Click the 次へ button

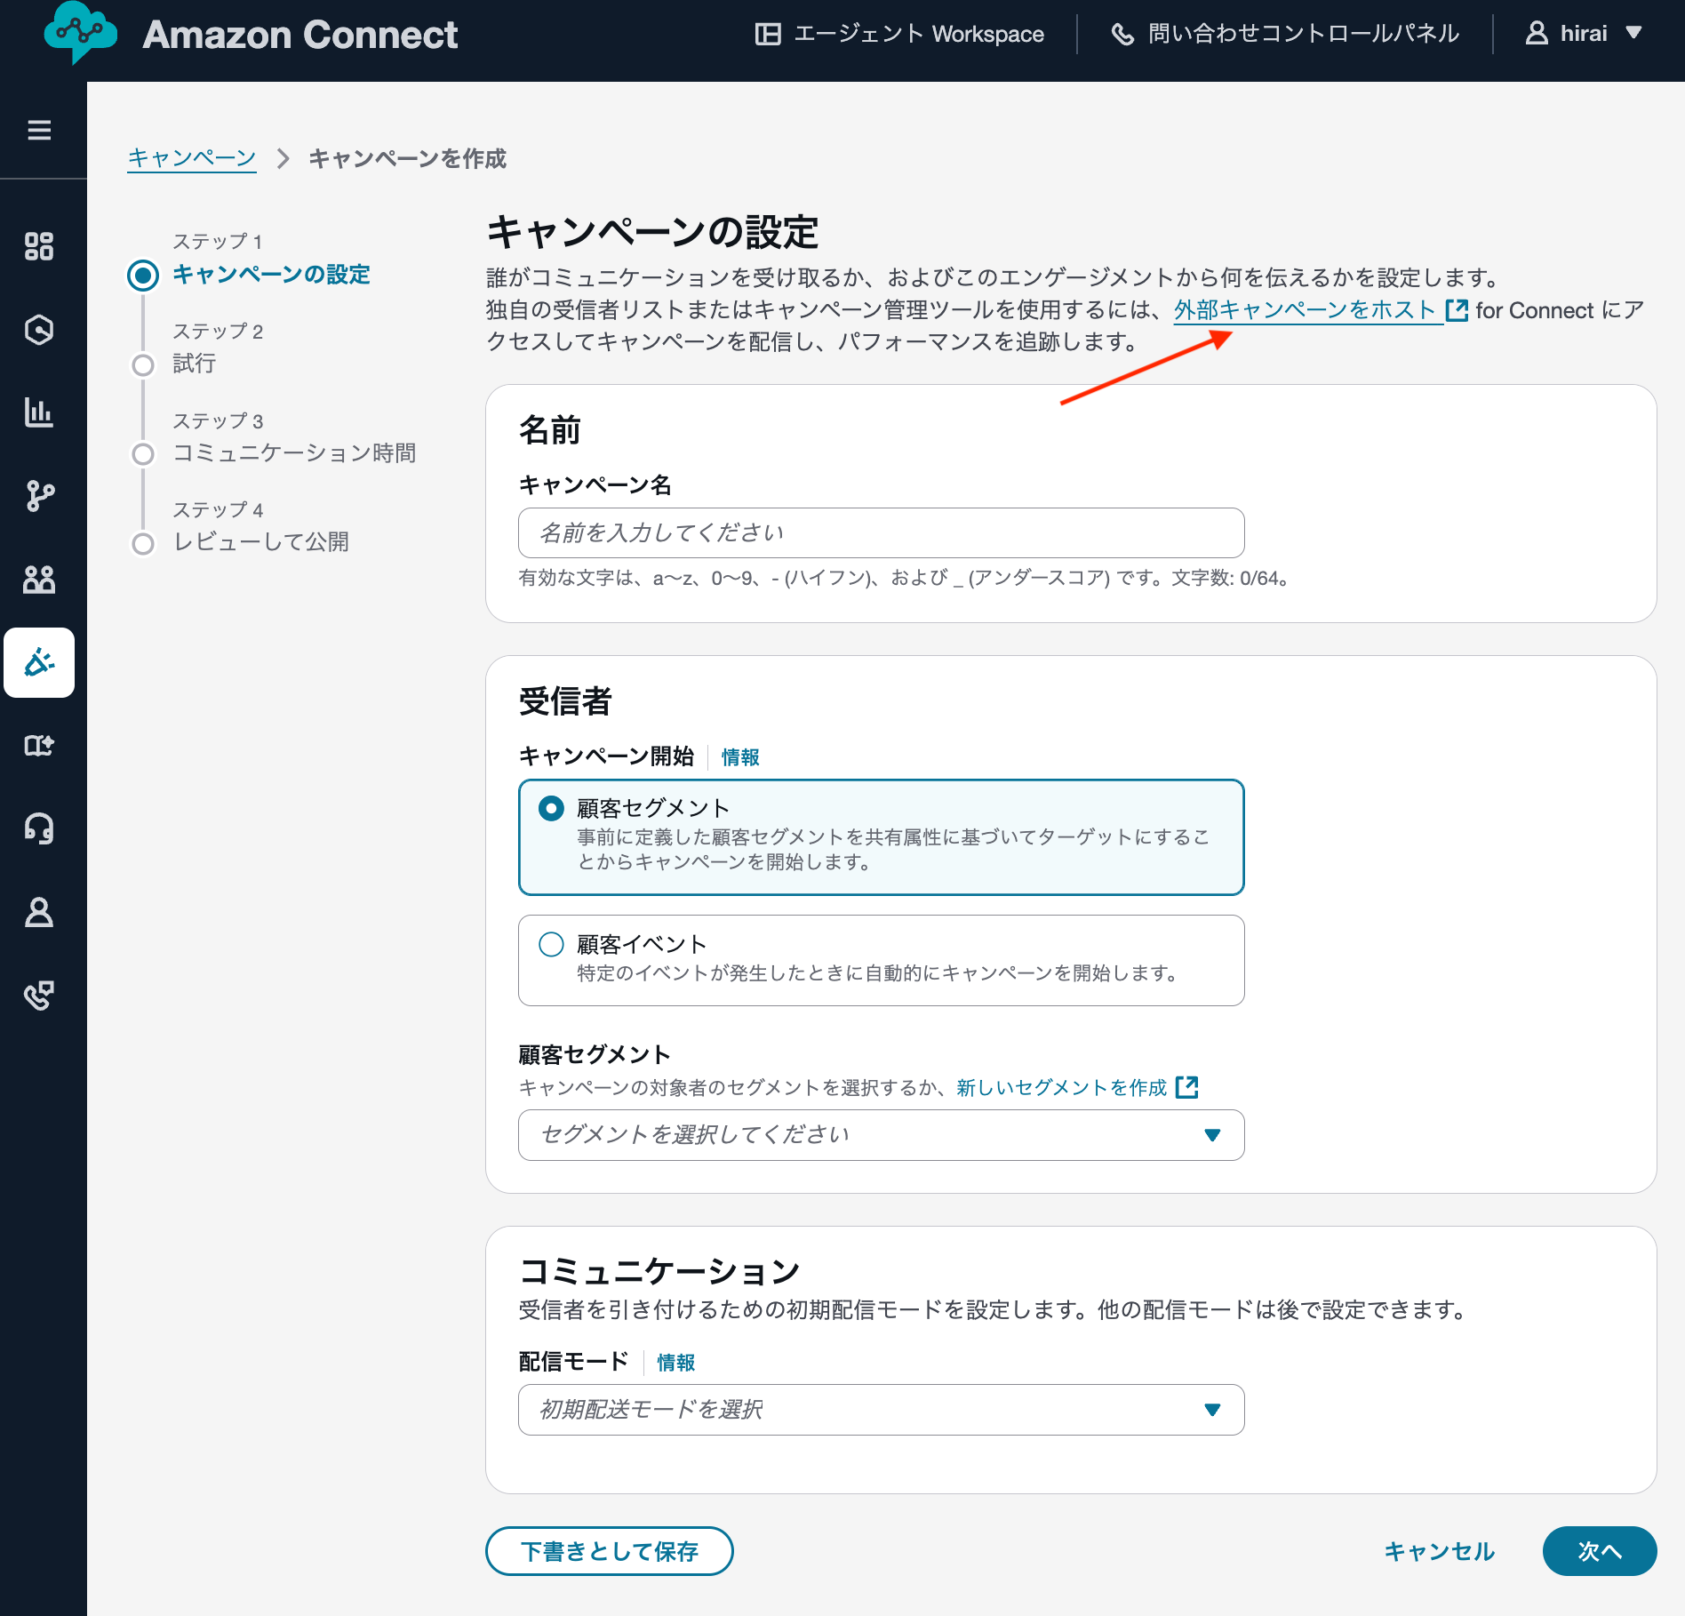tap(1600, 1551)
